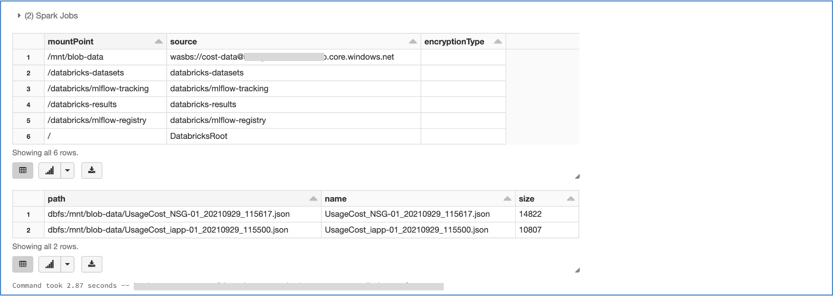Sort by name column arrow
This screenshot has height=296, width=833.
pyautogui.click(x=507, y=199)
